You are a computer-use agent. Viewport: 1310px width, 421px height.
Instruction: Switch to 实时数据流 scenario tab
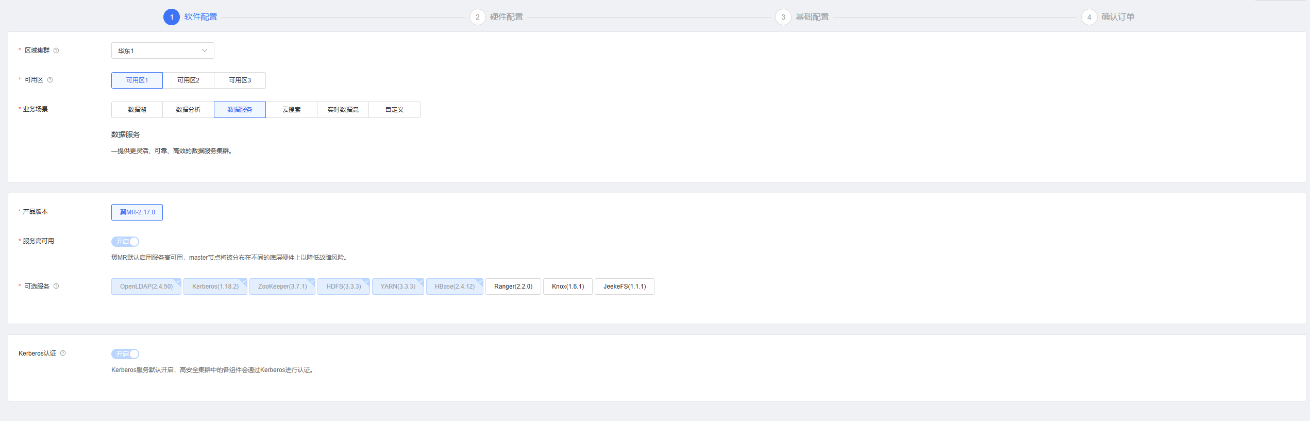coord(343,110)
